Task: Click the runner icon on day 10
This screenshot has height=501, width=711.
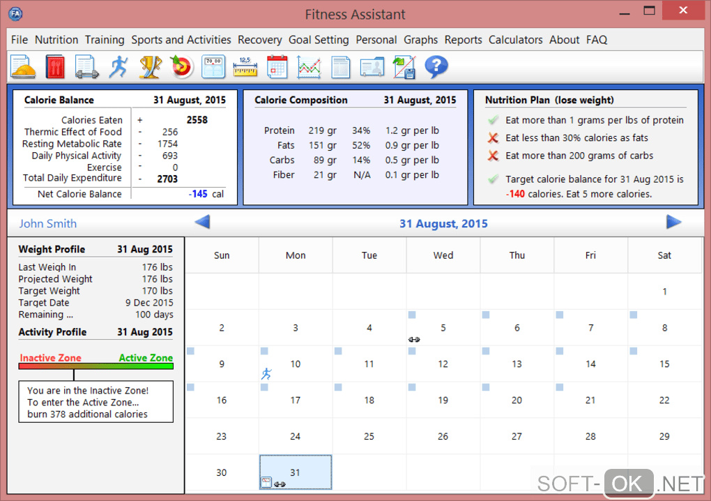Action: pyautogui.click(x=266, y=373)
